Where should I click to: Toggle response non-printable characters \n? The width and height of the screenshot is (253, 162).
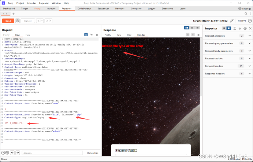pos(193,34)
